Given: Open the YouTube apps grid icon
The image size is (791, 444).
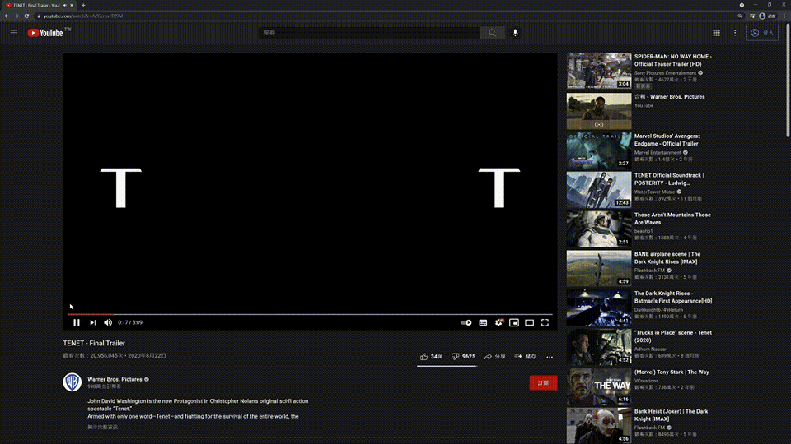Looking at the screenshot, I should 716,33.
